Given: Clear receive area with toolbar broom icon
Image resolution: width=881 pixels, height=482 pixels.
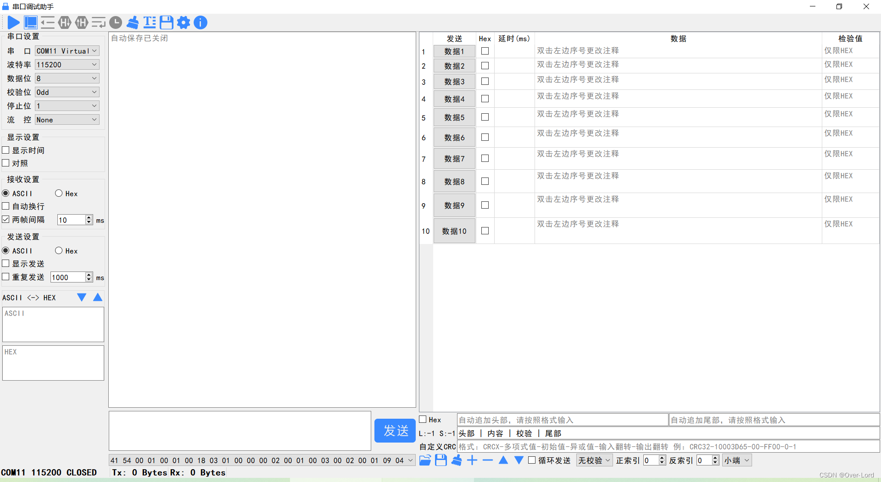Looking at the screenshot, I should [133, 22].
